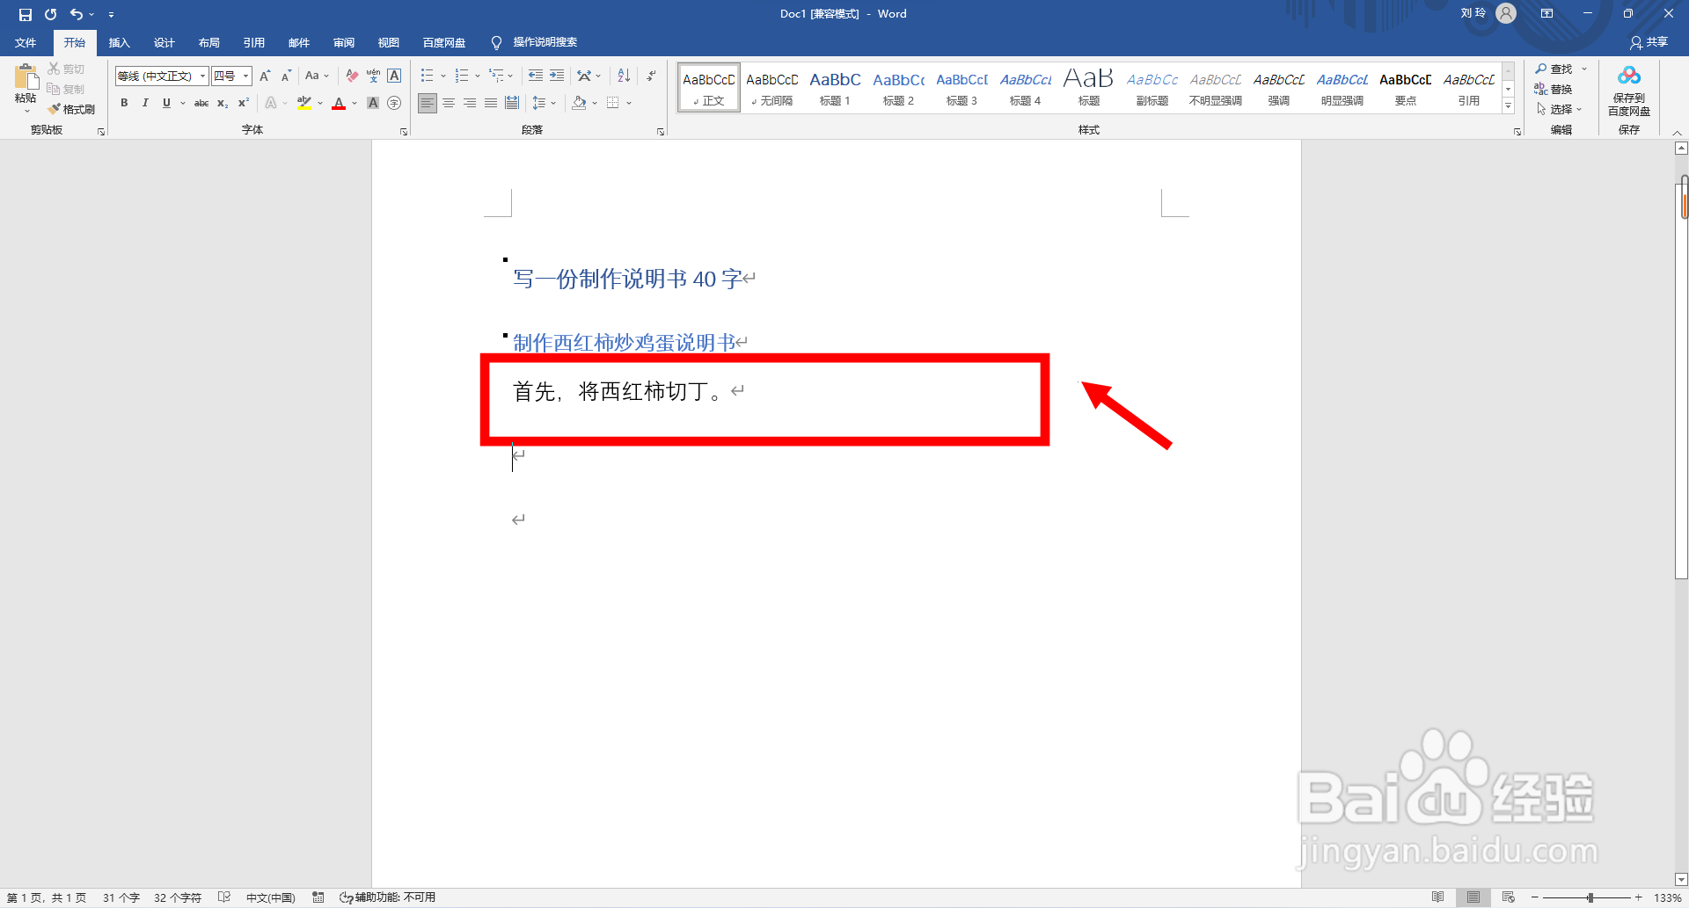The height and width of the screenshot is (908, 1689).
Task: Apply the No Spacing (无间隔) style
Action: [771, 88]
